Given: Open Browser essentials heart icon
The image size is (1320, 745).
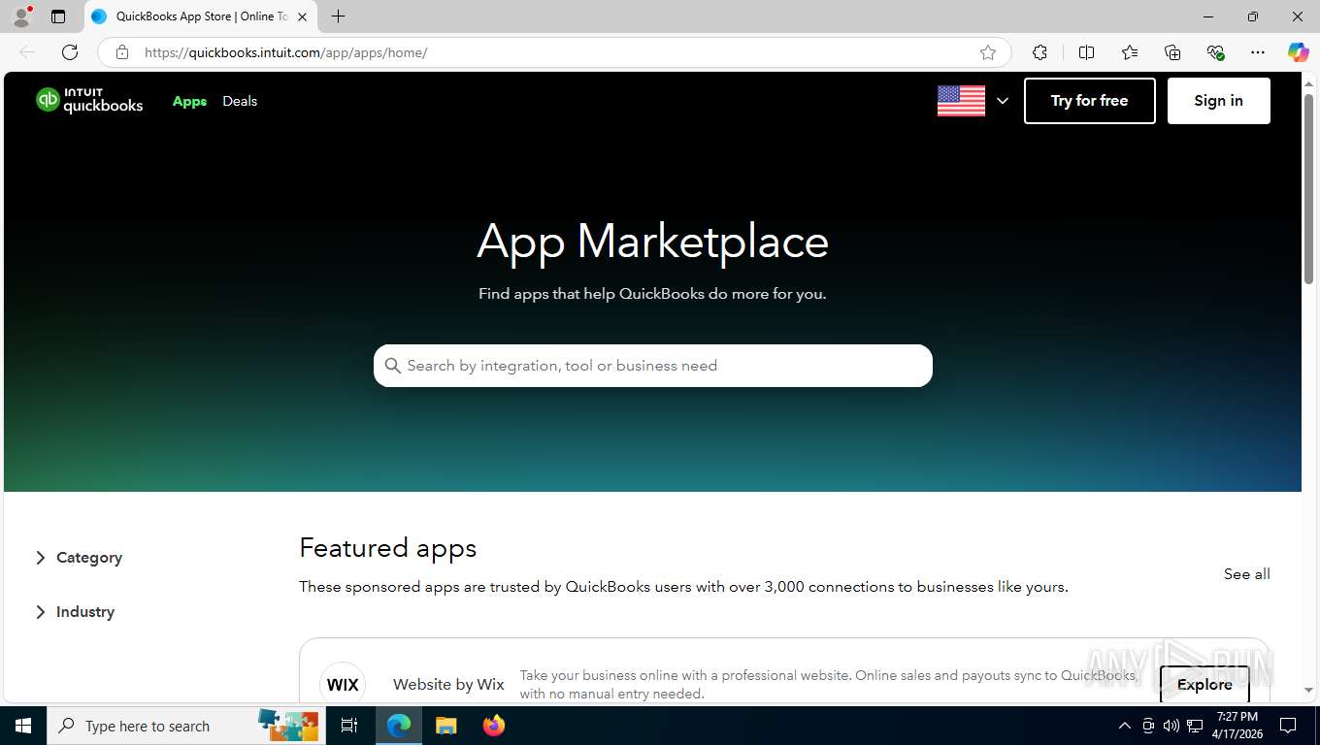Looking at the screenshot, I should point(1215,52).
